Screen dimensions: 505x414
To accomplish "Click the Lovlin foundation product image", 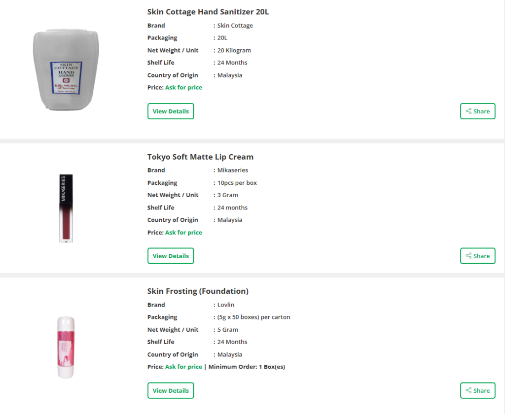I will (x=66, y=347).
